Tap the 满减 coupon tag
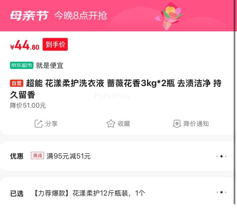 (x=37, y=156)
